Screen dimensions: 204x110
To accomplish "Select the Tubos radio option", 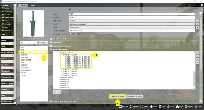I will 3,8.
